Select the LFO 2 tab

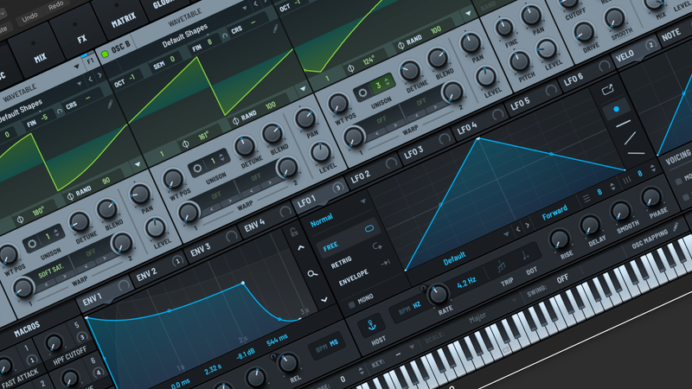[x=361, y=177]
